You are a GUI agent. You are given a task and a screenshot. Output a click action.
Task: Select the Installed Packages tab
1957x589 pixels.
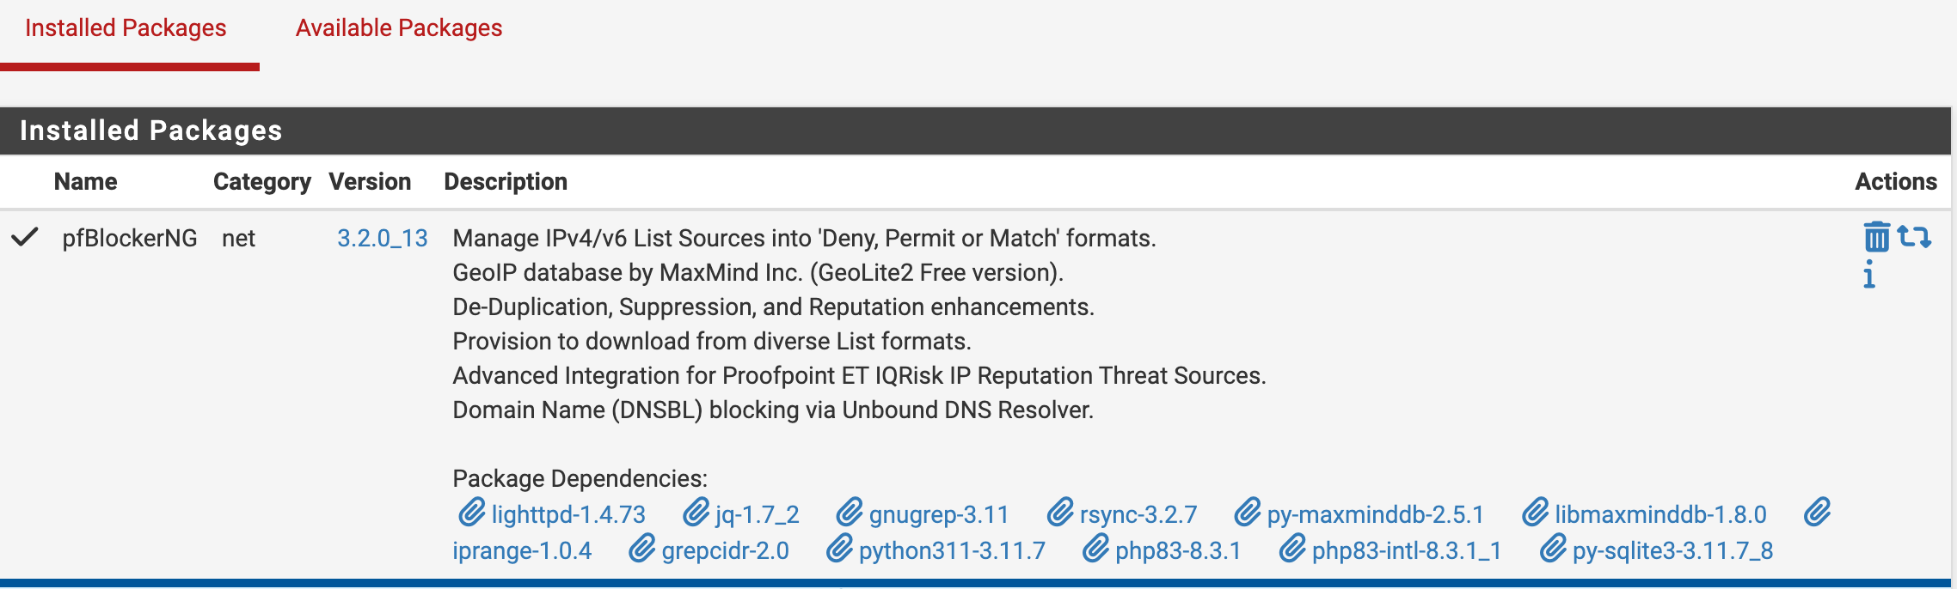pyautogui.click(x=126, y=28)
